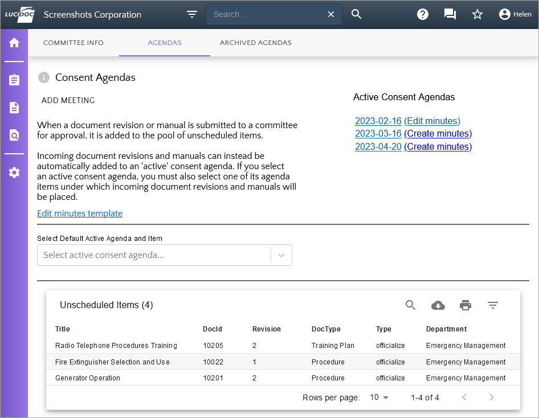The image size is (539, 418).
Task: Open the feedback chat icon
Action: (450, 14)
